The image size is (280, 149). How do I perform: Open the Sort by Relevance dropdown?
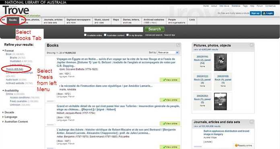[x=168, y=53]
